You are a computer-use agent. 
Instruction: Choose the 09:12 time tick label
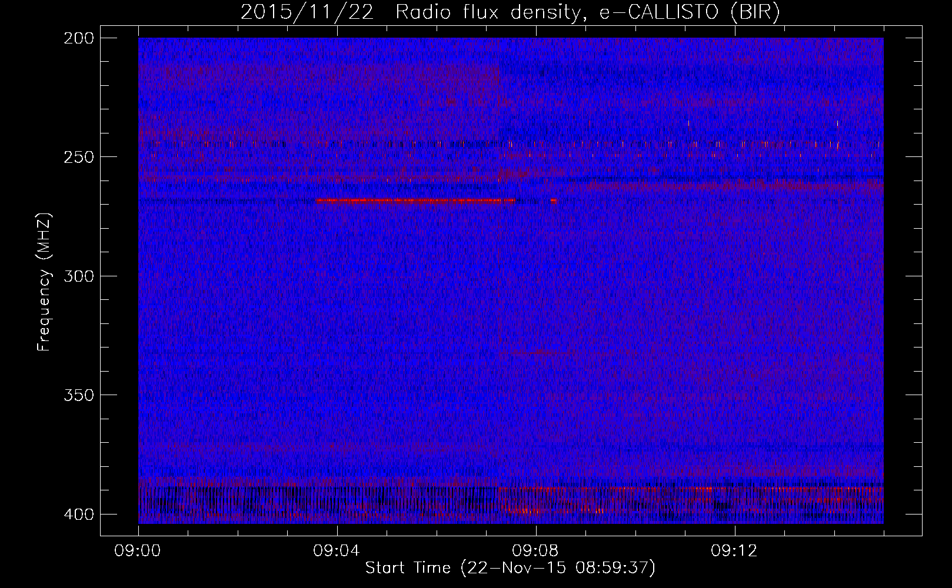coord(734,551)
